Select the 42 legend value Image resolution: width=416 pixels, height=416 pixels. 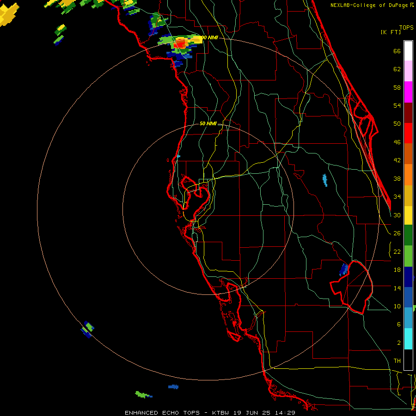(397, 160)
